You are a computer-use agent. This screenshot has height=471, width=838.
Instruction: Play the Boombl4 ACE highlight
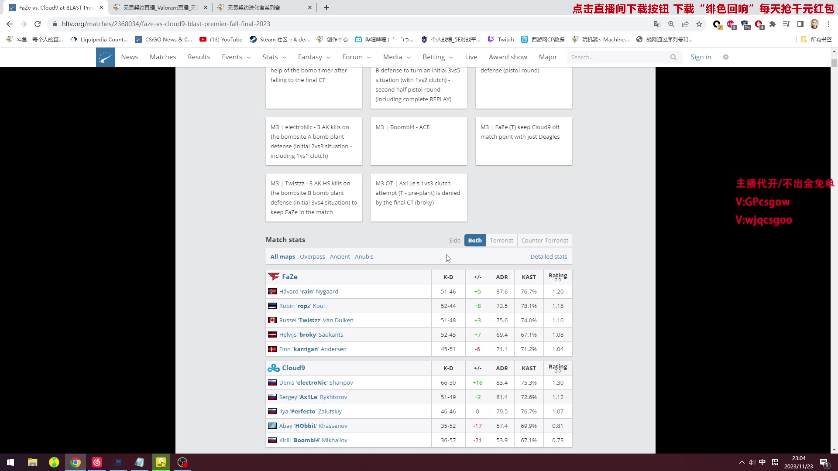click(x=419, y=141)
